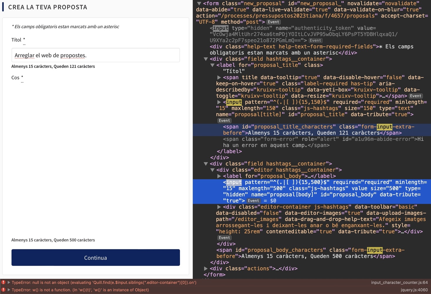431x294 pixels.
Task: Collapse the form new_proposal element node
Action: 199,4
